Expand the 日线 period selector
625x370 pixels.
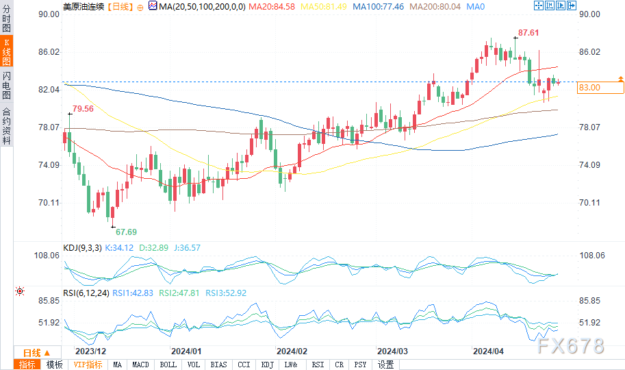37,353
